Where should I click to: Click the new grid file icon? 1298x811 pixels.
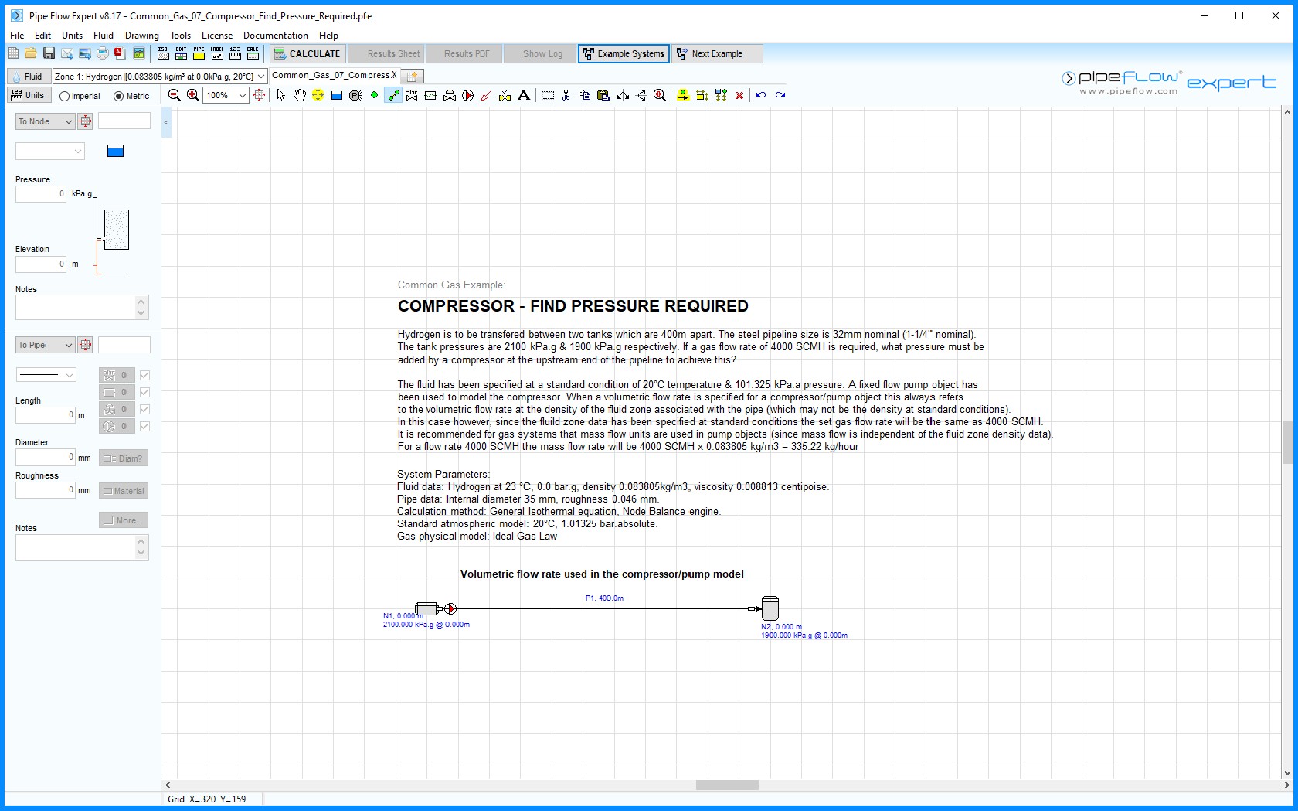pos(13,53)
